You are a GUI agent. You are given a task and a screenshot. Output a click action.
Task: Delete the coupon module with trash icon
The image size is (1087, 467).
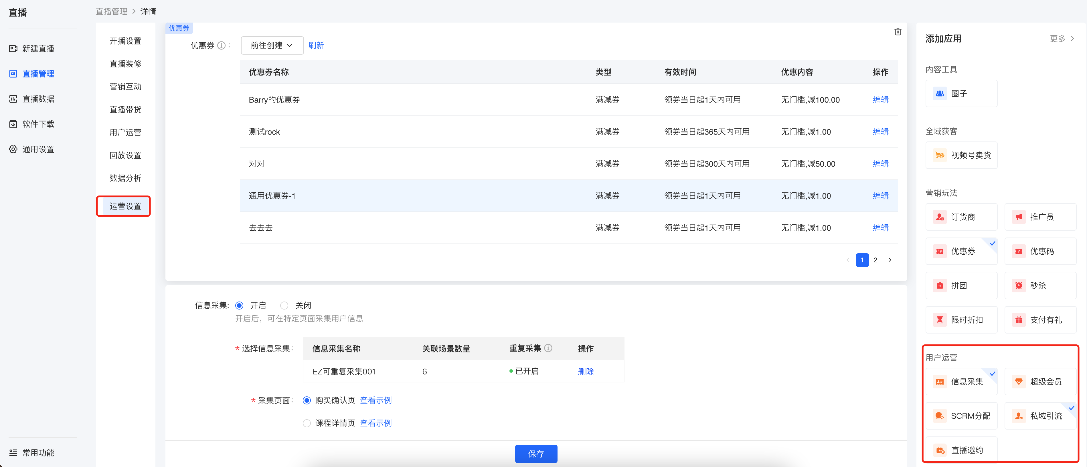click(898, 32)
